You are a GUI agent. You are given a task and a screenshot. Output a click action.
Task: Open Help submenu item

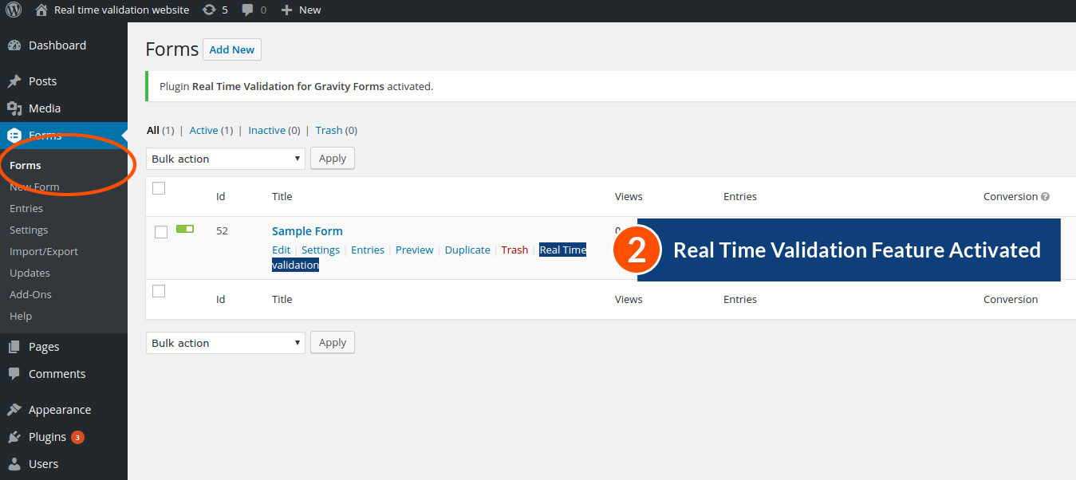tap(21, 316)
